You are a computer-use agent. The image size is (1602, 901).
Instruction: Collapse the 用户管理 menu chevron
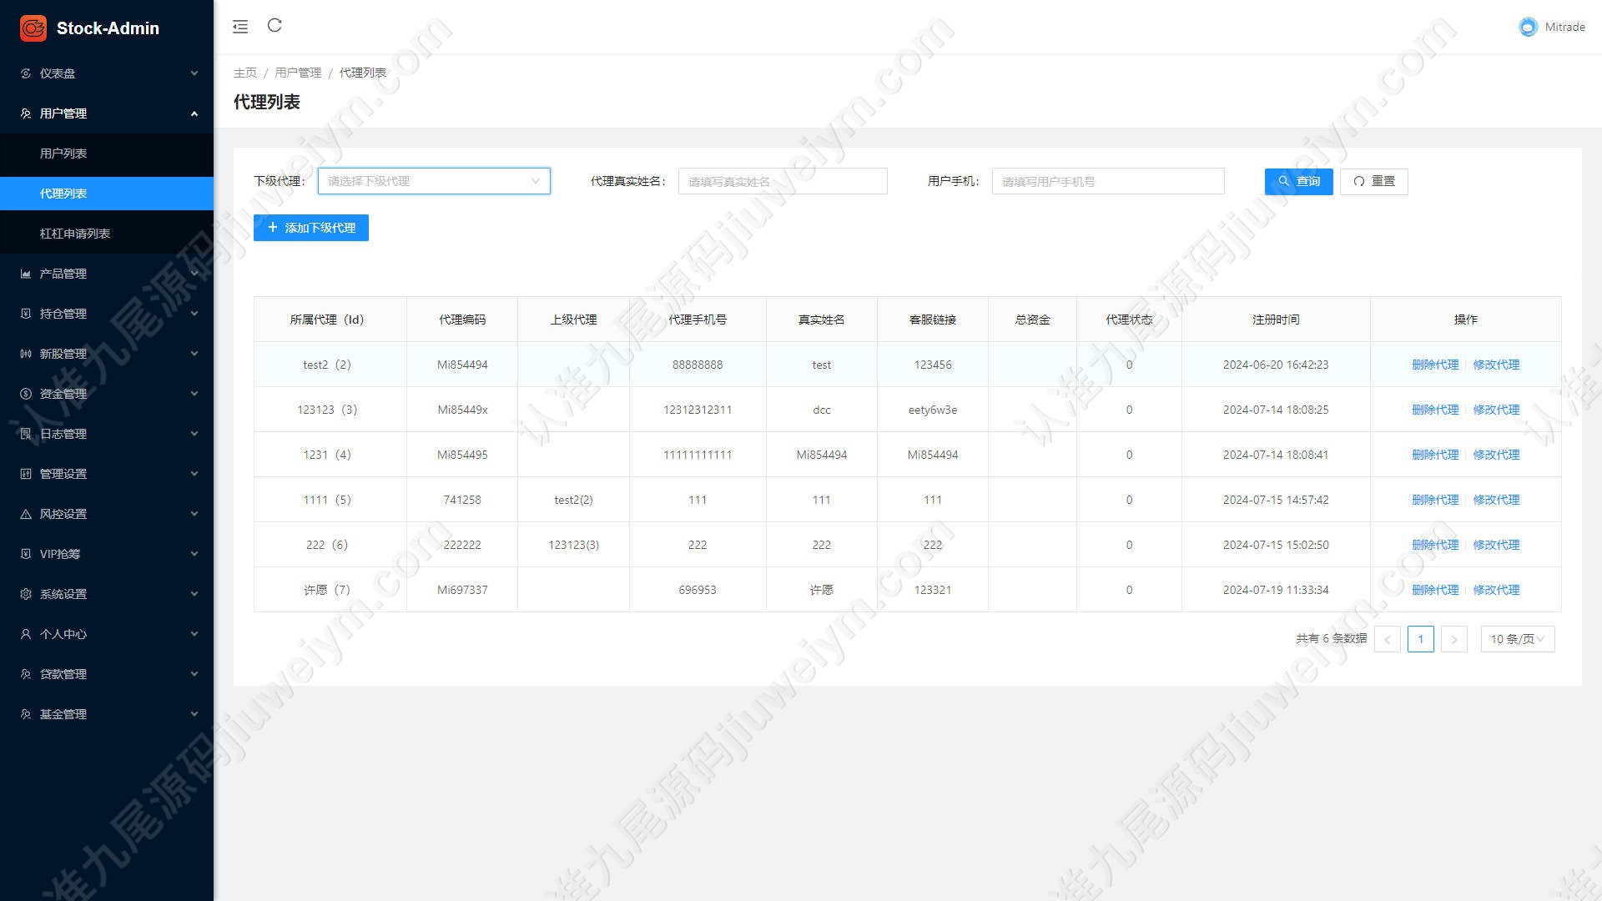[194, 113]
